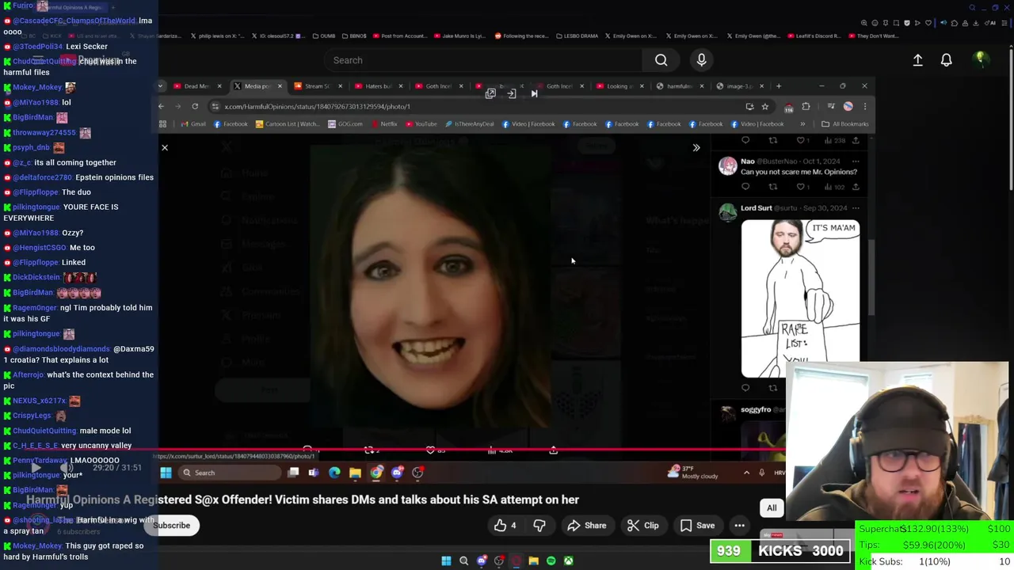The image size is (1014, 570).
Task: Activate voice search microphone icon
Action: 701,60
